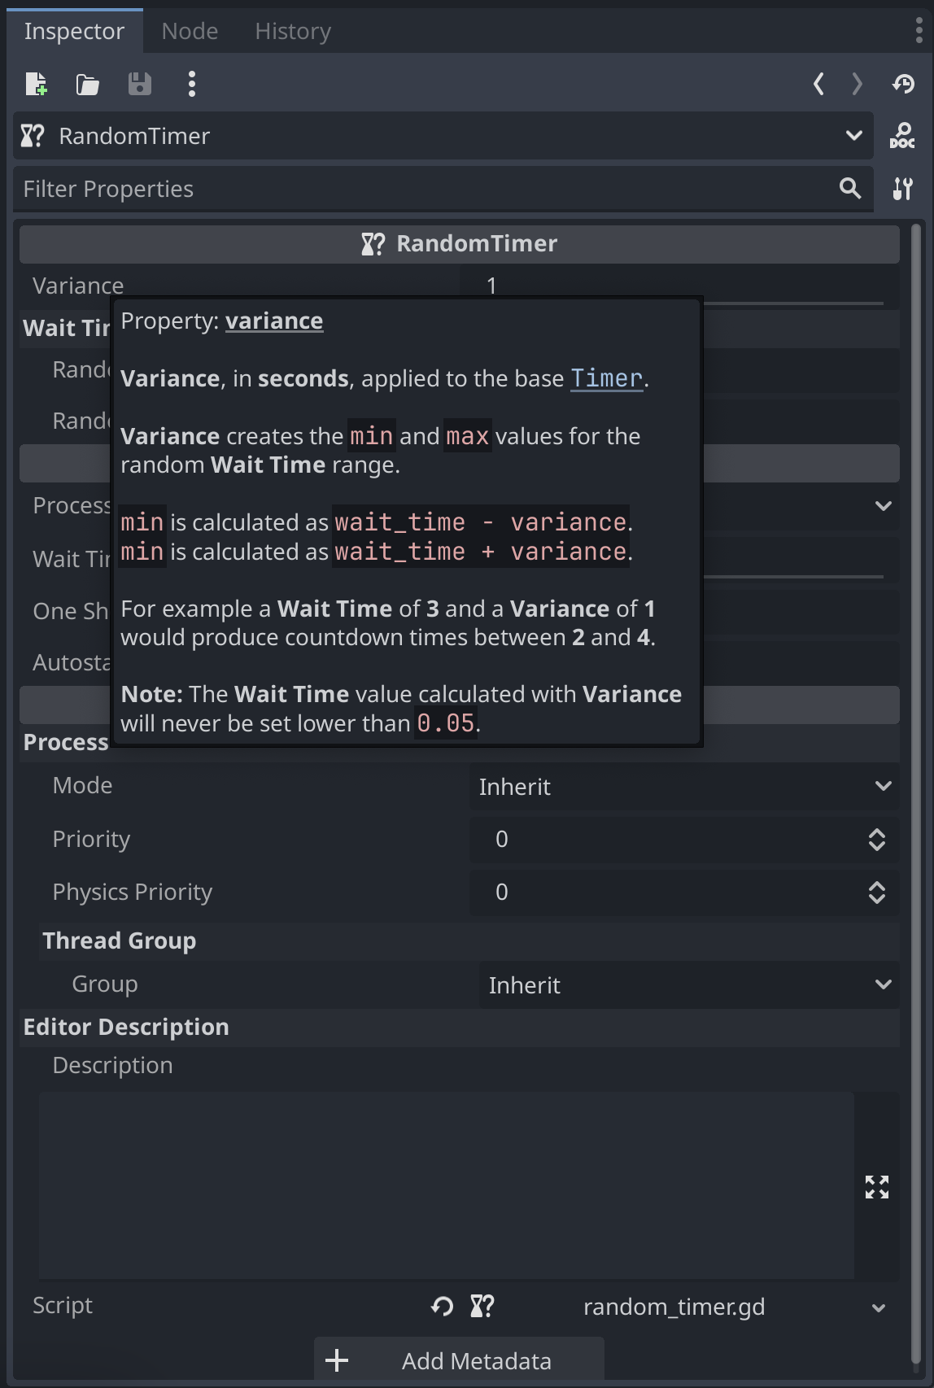Screen dimensions: 934x1388
Task: Click the Add Metadata button
Action: tap(459, 1360)
